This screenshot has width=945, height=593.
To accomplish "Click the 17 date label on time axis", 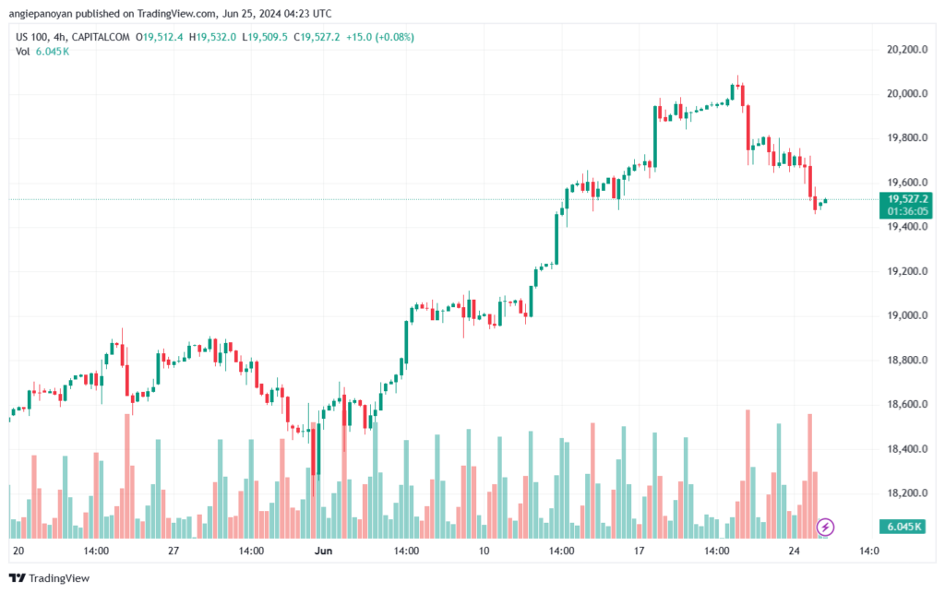I will click(638, 551).
